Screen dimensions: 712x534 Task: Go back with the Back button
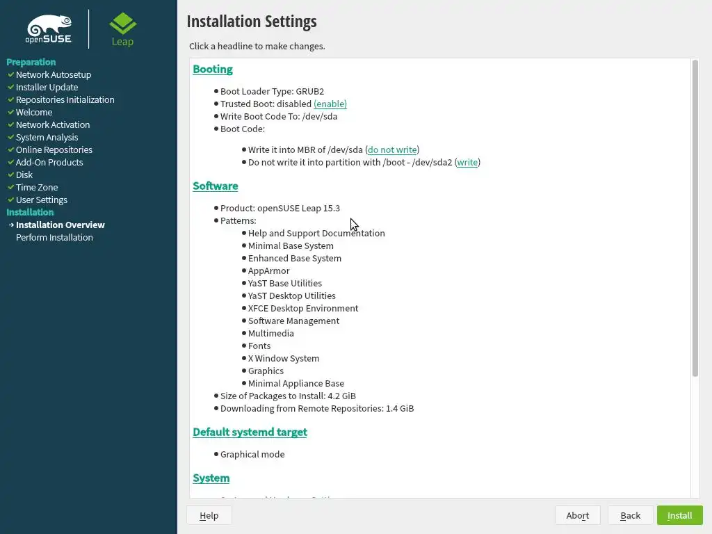630,515
